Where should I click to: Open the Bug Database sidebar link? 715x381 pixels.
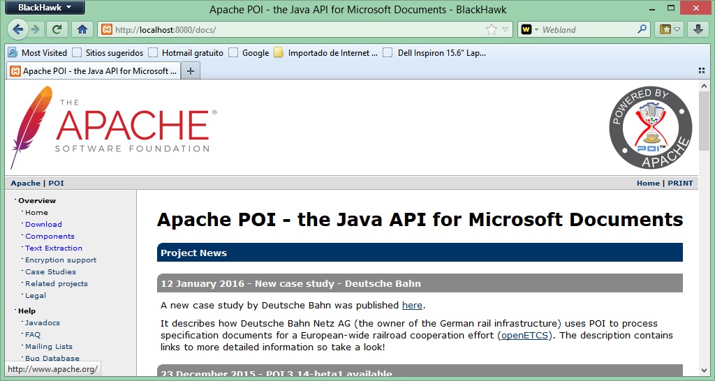(x=52, y=358)
